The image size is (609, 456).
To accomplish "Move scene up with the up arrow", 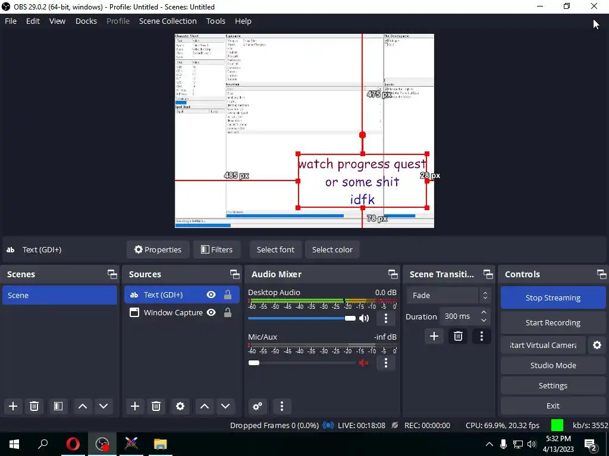I will [x=82, y=406].
